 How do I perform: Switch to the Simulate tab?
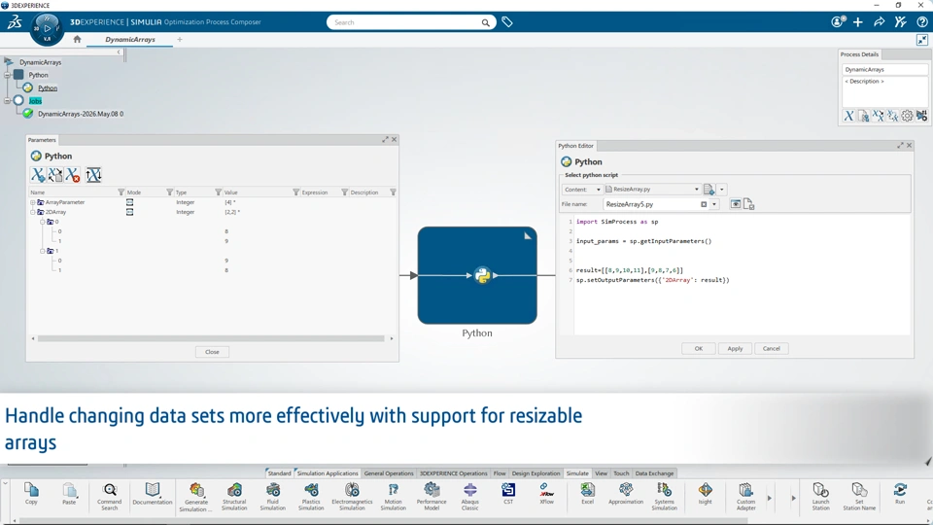point(577,473)
